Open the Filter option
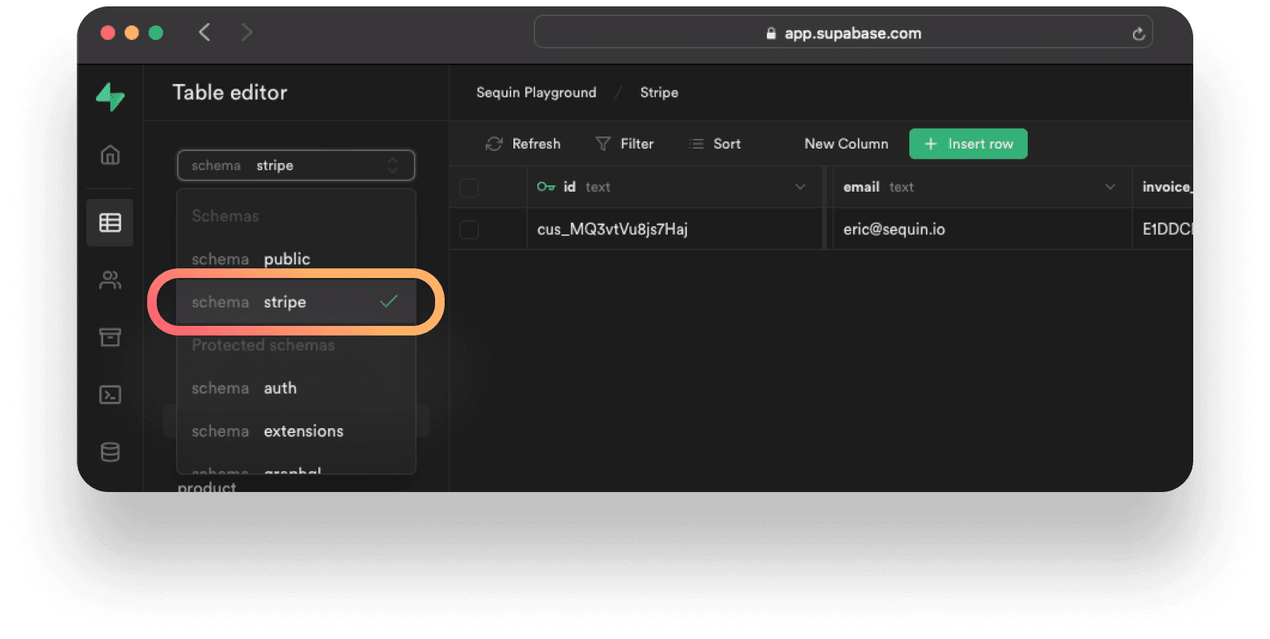Screen dimensions: 1270x639 tap(625, 144)
